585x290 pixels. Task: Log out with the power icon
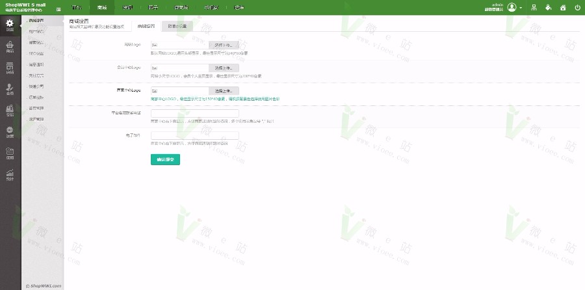point(578,7)
